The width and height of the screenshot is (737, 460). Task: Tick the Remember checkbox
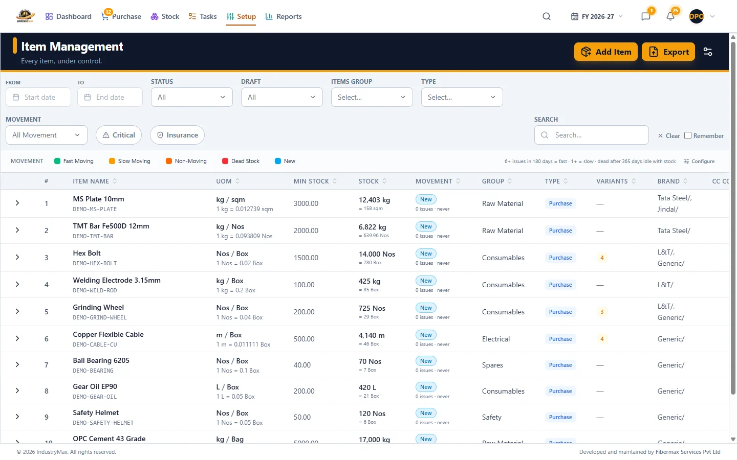(688, 135)
